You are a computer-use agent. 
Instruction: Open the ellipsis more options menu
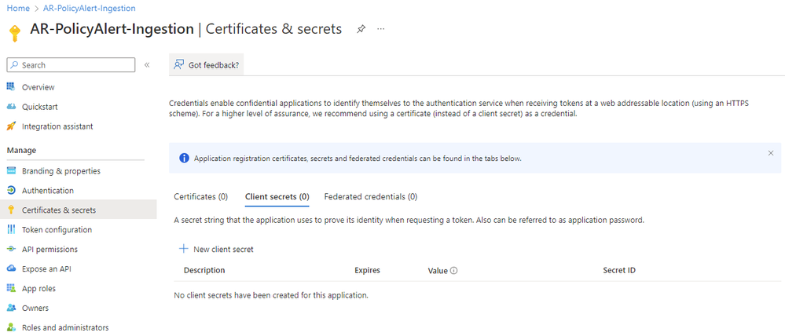coord(381,29)
